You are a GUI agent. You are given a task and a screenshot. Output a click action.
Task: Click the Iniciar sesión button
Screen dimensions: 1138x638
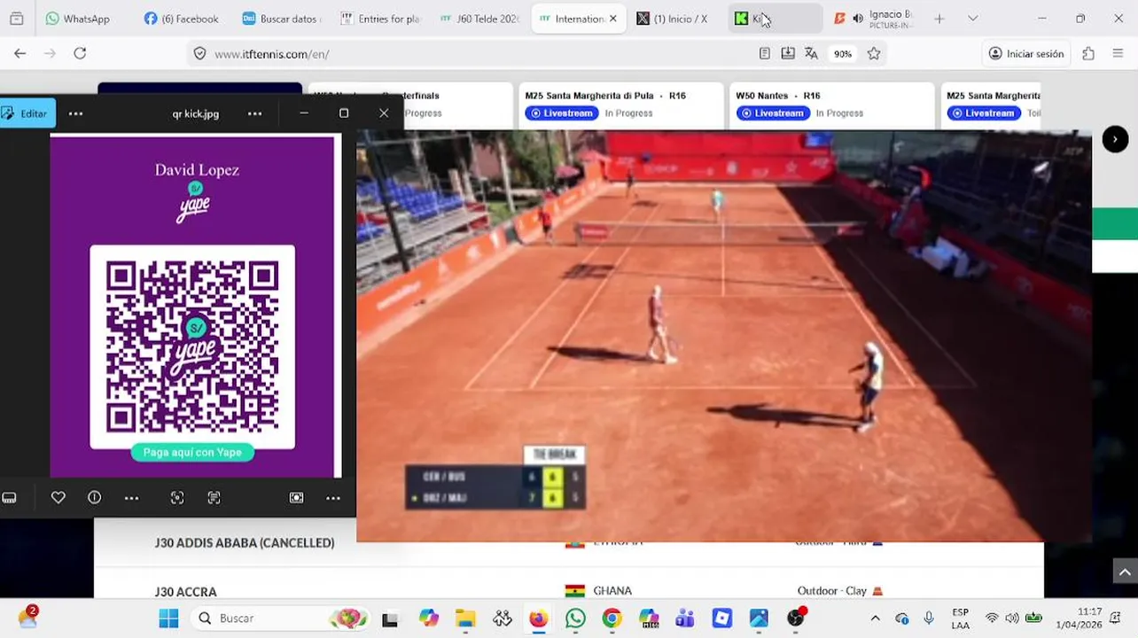[1027, 54]
